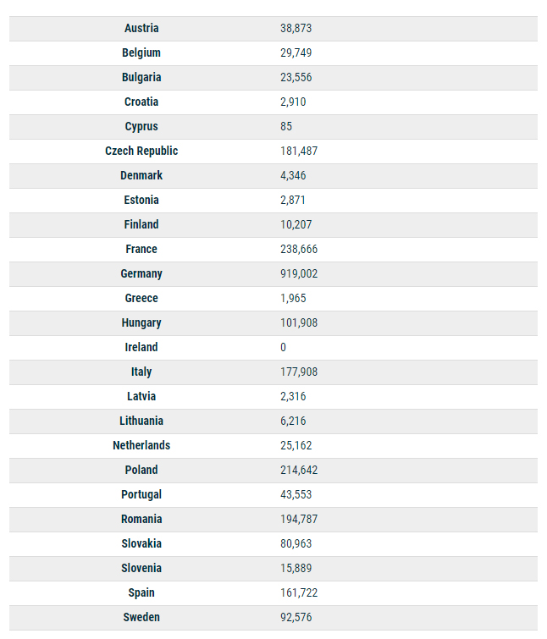Select the Sweden value 92,576
The image size is (547, 639).
click(x=296, y=617)
